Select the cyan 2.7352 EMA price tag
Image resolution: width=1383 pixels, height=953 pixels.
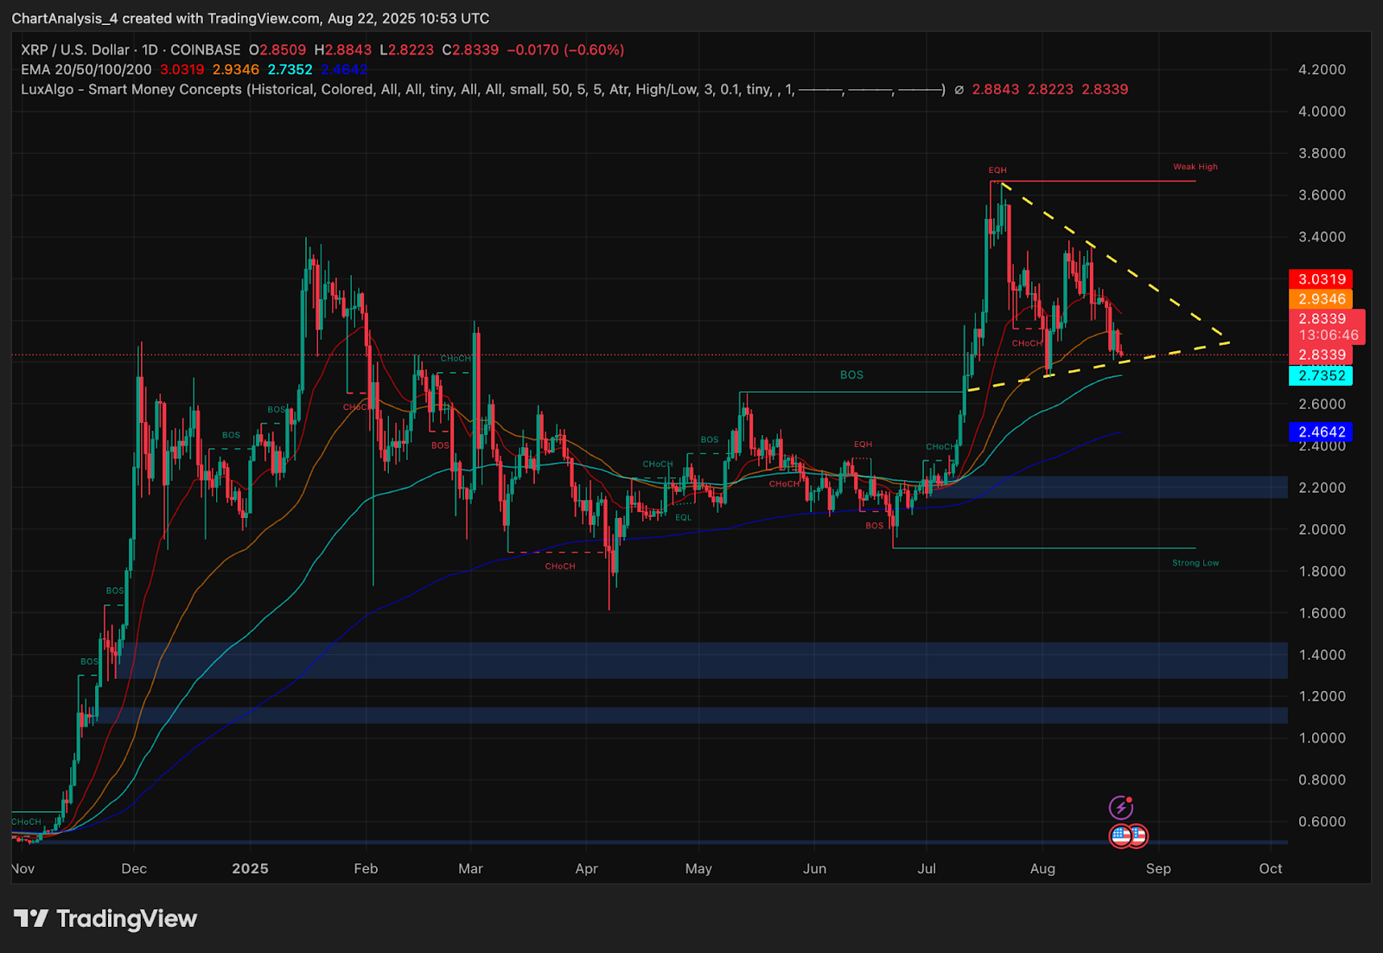click(x=1321, y=375)
